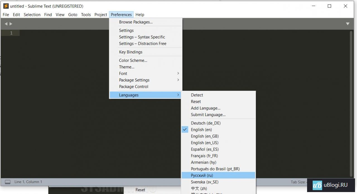Open the Help menu
The width and height of the screenshot is (357, 194).
(x=140, y=15)
